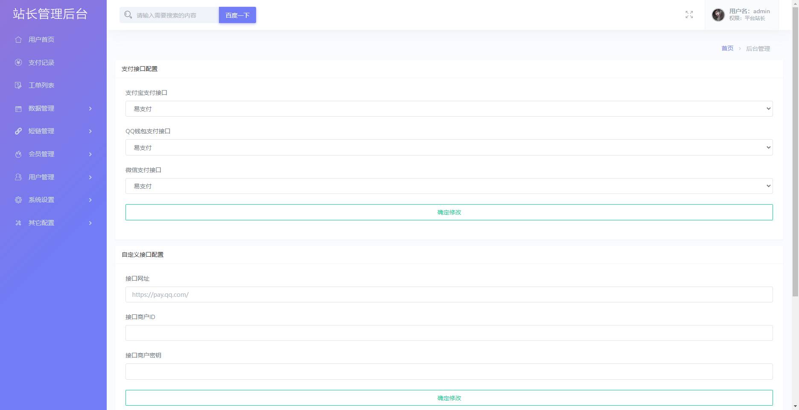Open the 支付宝支付接口 dropdown
799x410 pixels.
click(x=449, y=109)
